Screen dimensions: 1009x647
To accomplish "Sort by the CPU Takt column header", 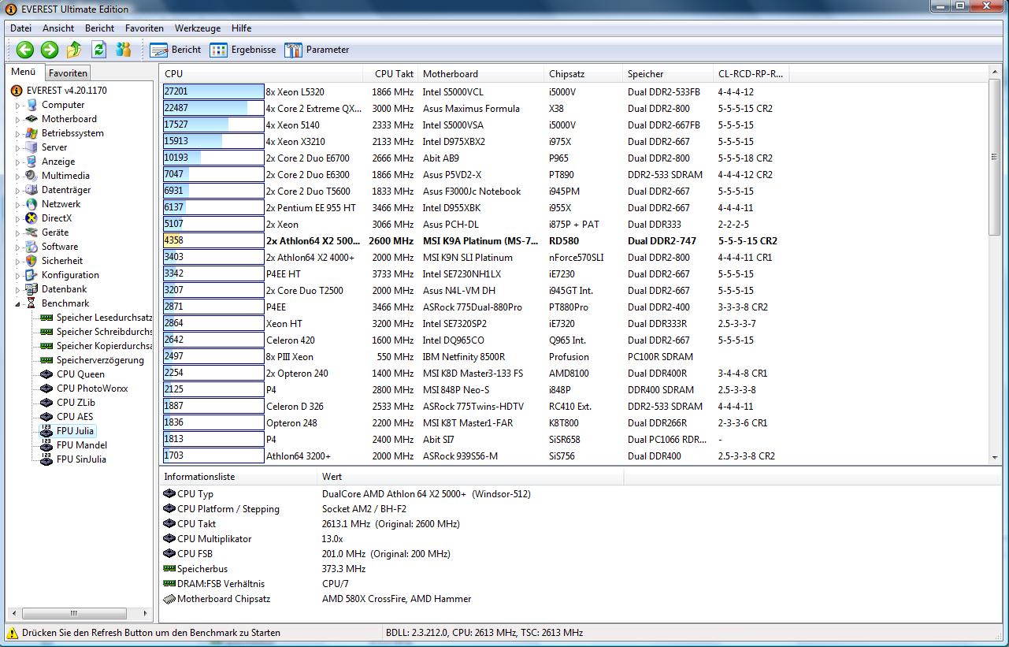I will pos(391,74).
